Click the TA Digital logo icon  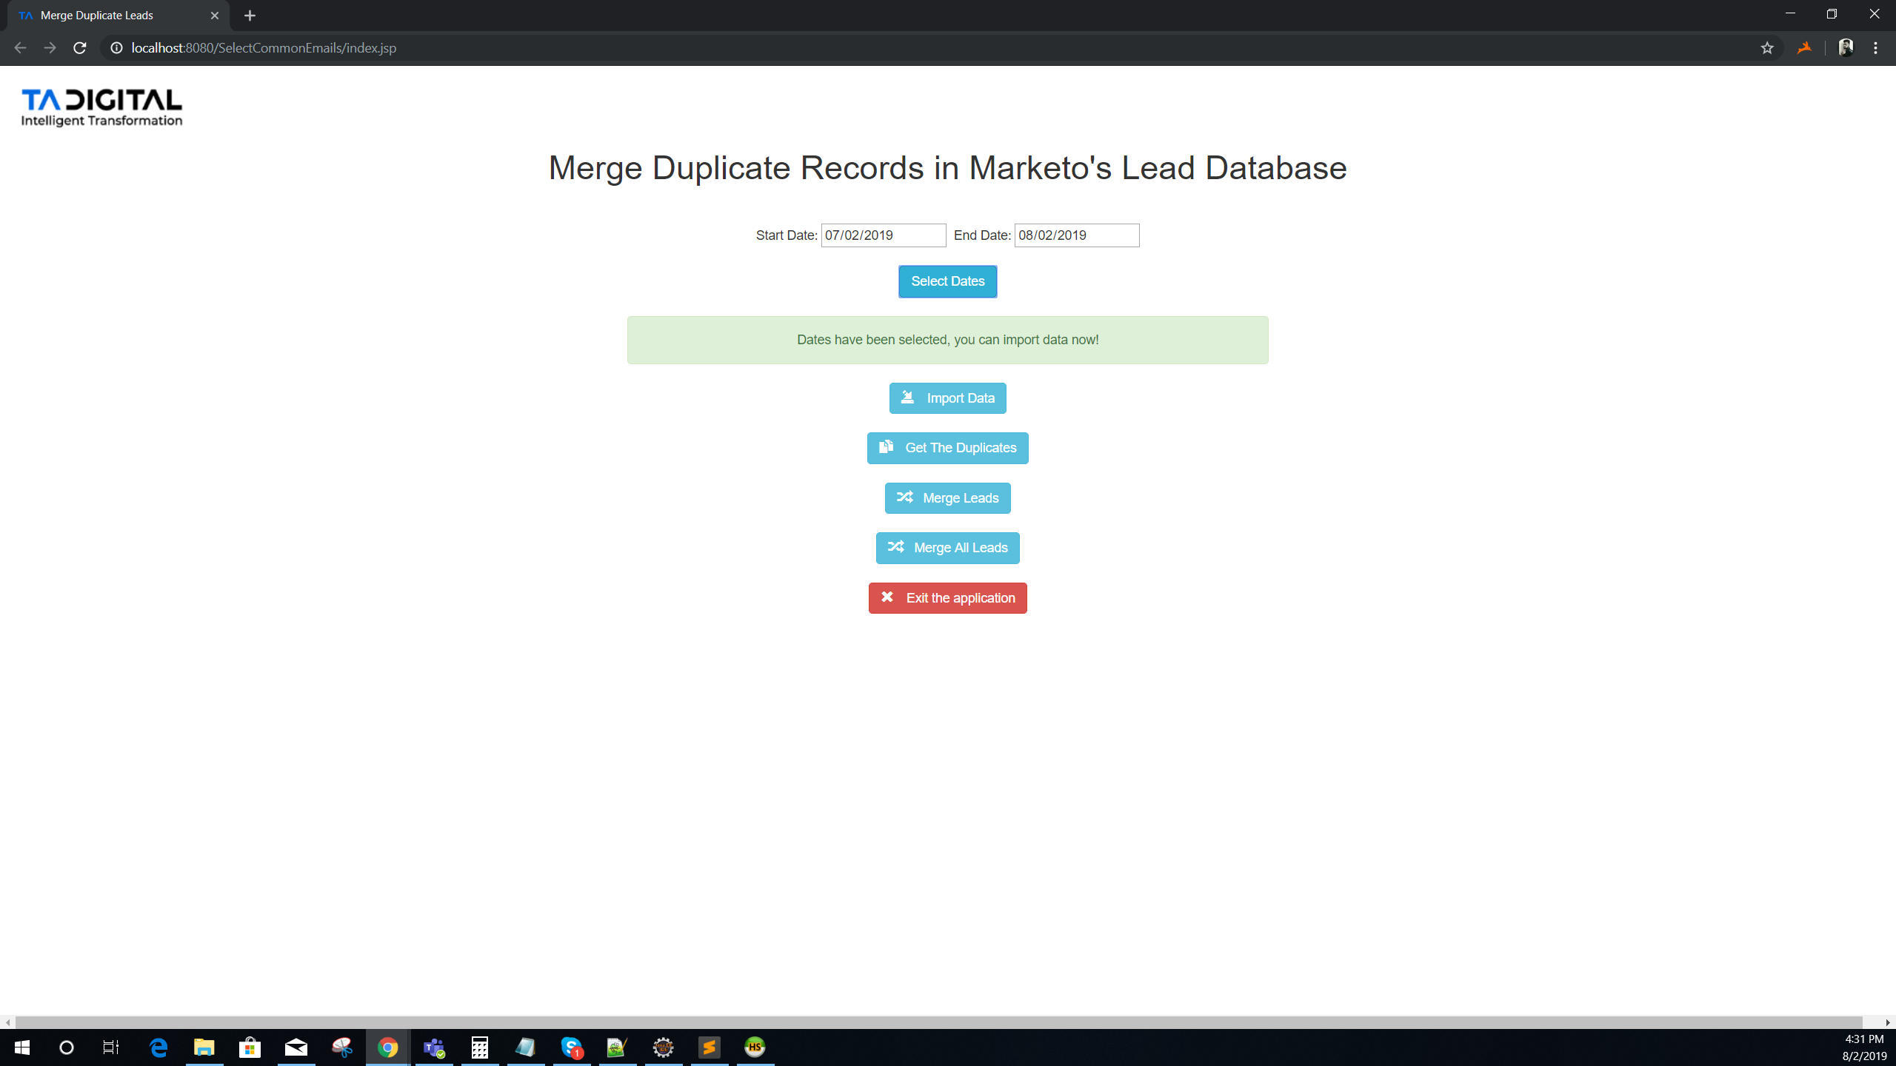point(101,107)
